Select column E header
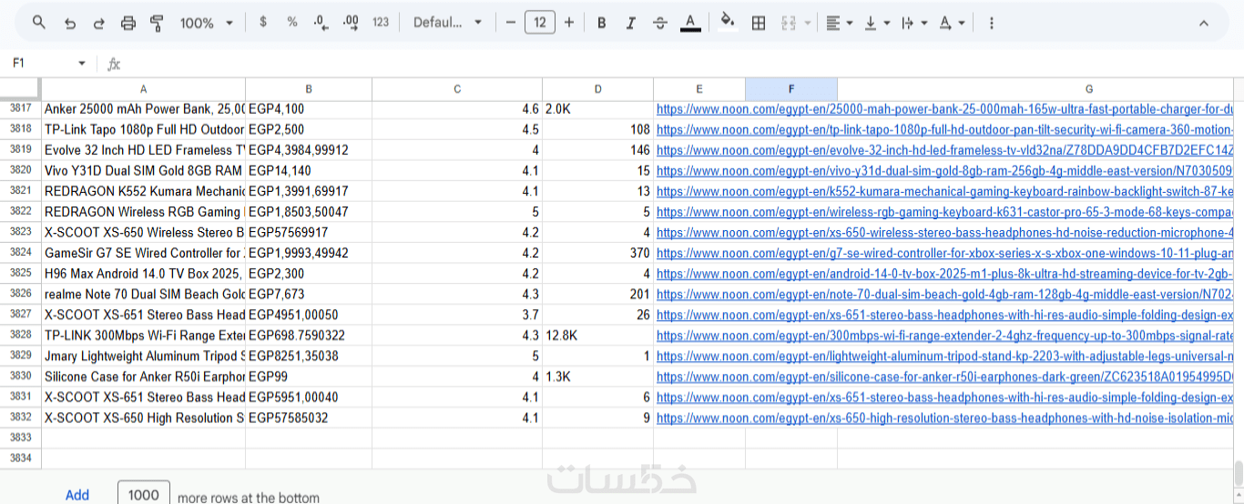 (699, 89)
